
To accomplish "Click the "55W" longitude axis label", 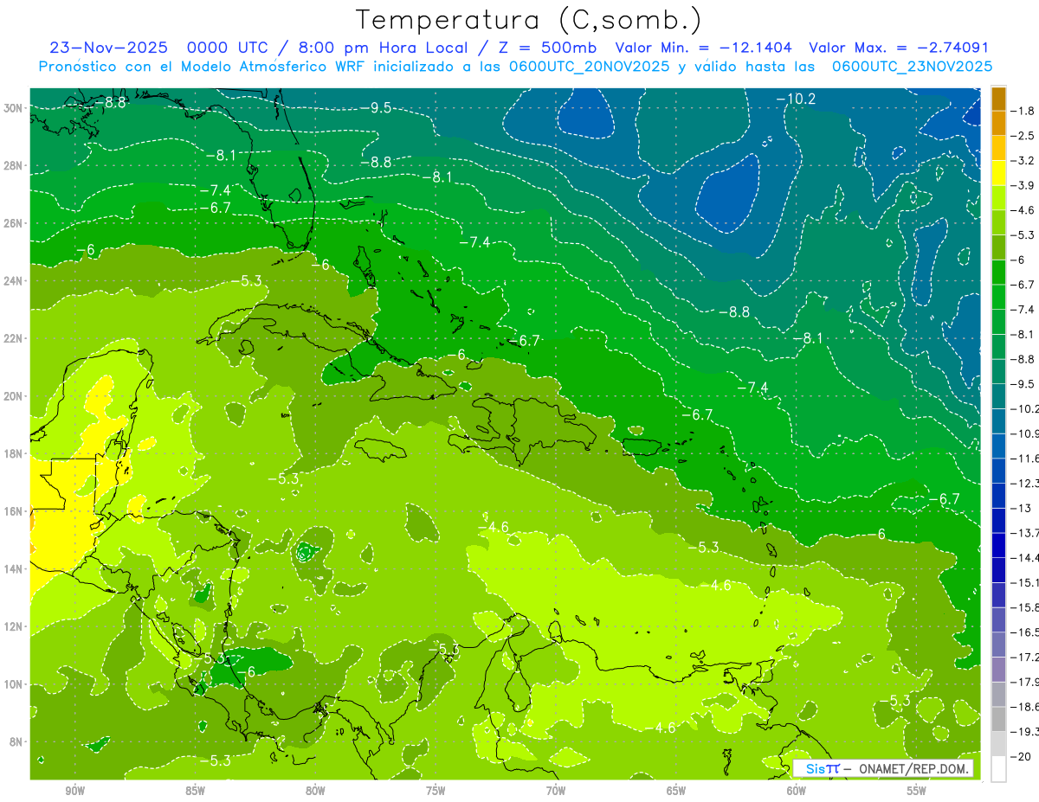I will pos(917,791).
